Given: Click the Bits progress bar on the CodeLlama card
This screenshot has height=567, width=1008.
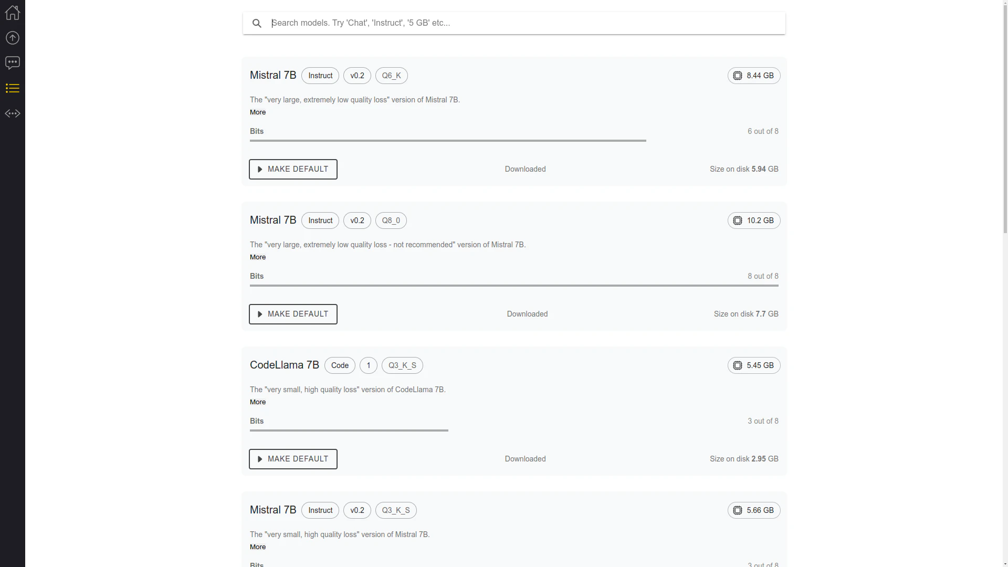Looking at the screenshot, I should (x=349, y=430).
